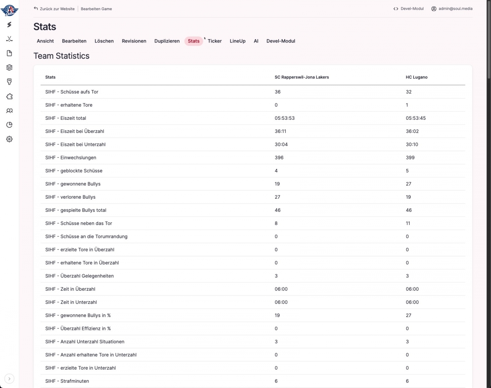Click the Team Statistics heading
Image resolution: width=491 pixels, height=388 pixels.
click(x=61, y=56)
